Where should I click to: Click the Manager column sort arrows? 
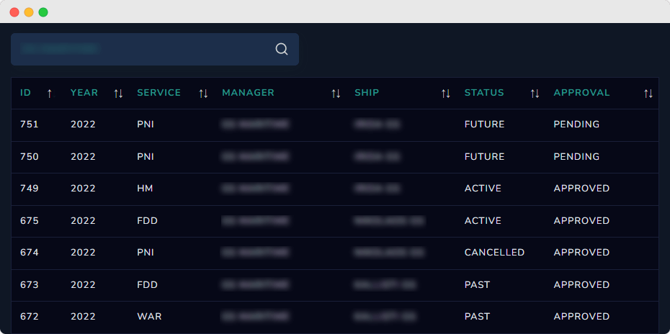coord(336,93)
